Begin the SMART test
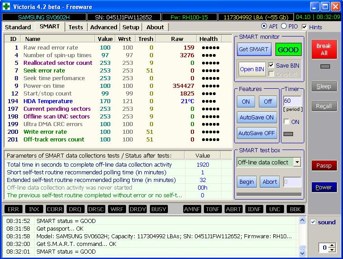This screenshot has width=343, height=259. [247, 182]
